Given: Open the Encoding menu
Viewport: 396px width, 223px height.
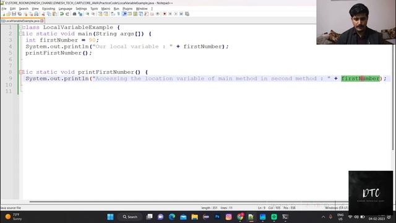Looking at the screenshot, I should 48,9.
